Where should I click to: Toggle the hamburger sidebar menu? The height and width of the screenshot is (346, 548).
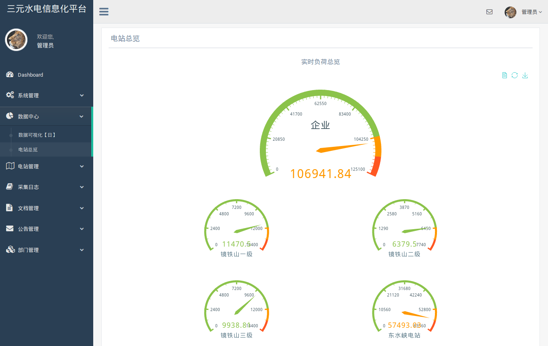(104, 12)
